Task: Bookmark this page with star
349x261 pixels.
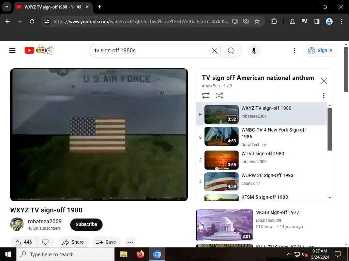Action: pyautogui.click(x=257, y=21)
